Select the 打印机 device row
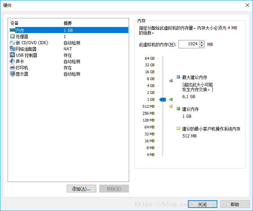The height and width of the screenshot is (211, 253). (x=69, y=68)
